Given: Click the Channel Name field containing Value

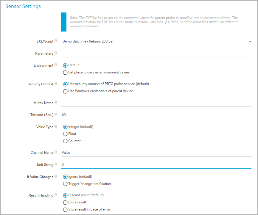Looking at the screenshot, I should coord(156,153).
